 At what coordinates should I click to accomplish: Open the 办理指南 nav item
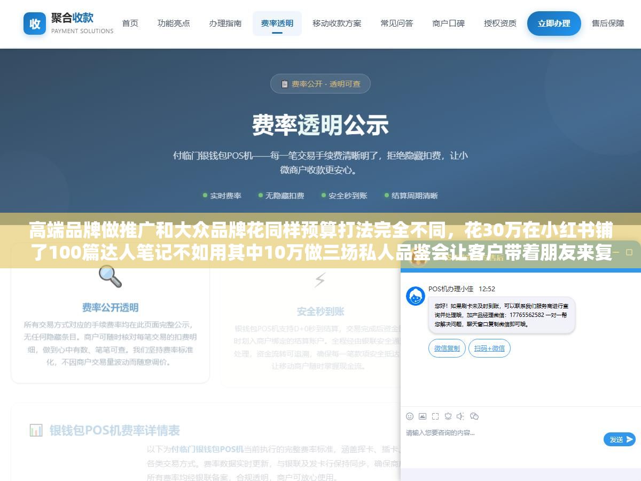[x=225, y=24]
